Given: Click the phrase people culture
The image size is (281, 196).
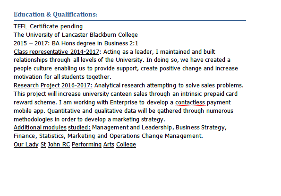Looking at the screenshot, I should [x=33, y=68].
